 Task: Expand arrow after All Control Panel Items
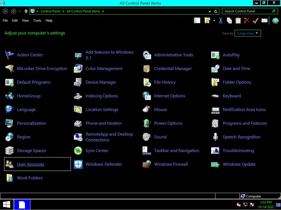coord(103,11)
